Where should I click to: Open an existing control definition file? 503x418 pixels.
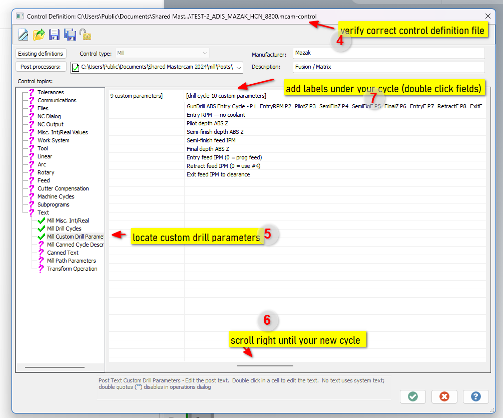(x=39, y=35)
